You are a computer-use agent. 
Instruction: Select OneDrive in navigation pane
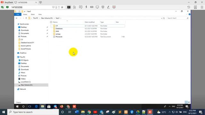click(23, 53)
